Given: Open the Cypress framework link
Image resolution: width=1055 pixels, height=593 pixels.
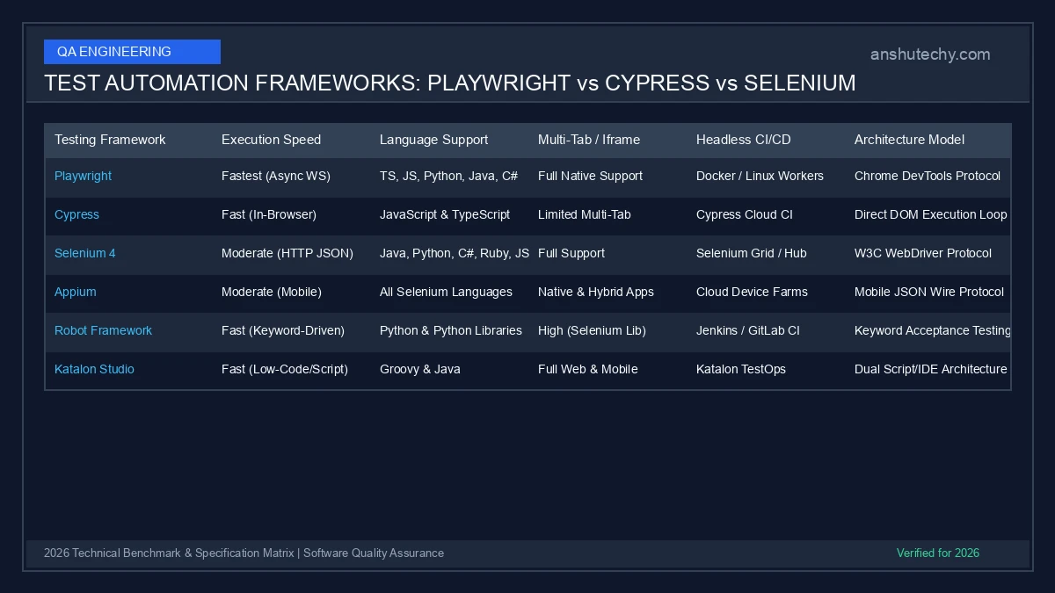Looking at the screenshot, I should 76,214.
